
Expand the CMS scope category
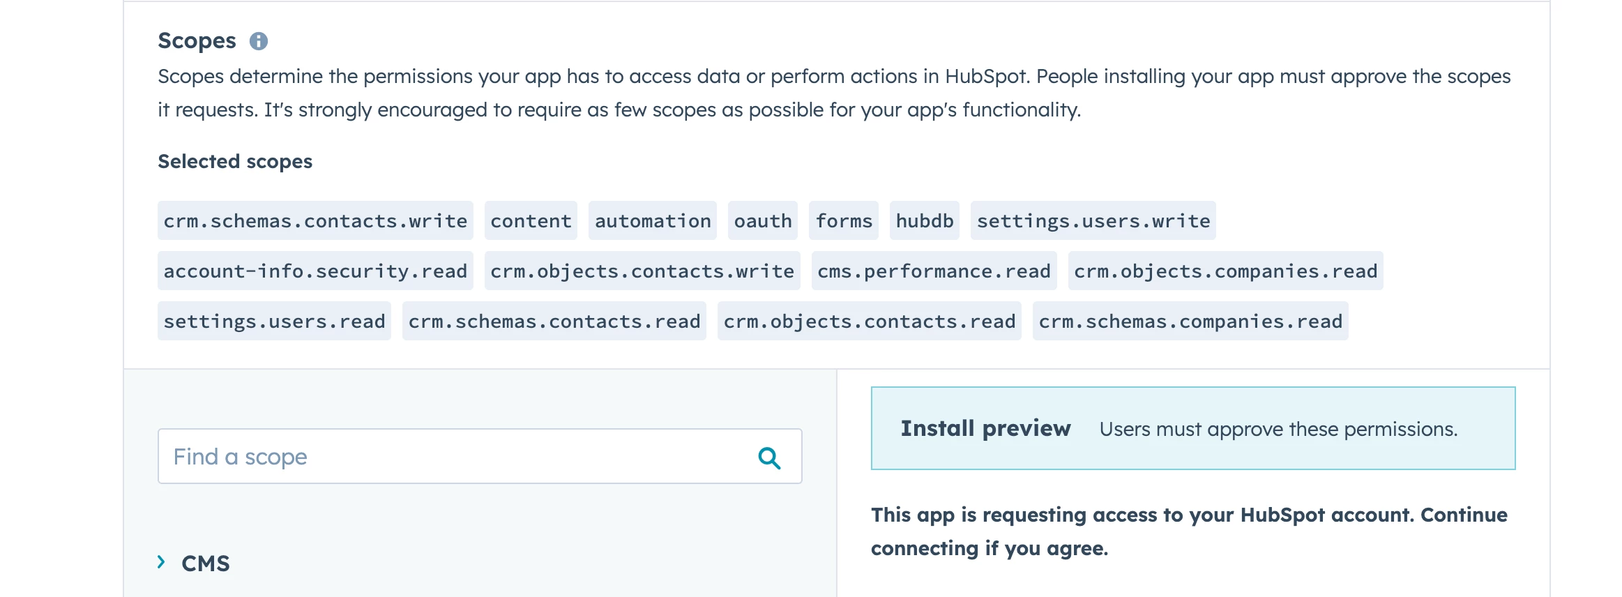pyautogui.click(x=161, y=562)
